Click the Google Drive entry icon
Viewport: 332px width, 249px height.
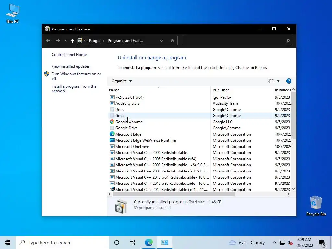pyautogui.click(x=112, y=128)
